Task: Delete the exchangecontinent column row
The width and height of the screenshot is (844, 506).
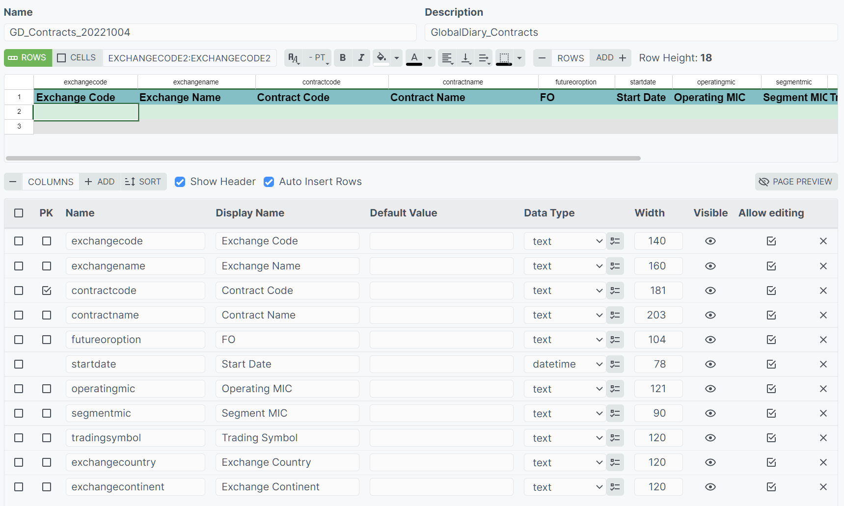Action: click(x=823, y=487)
